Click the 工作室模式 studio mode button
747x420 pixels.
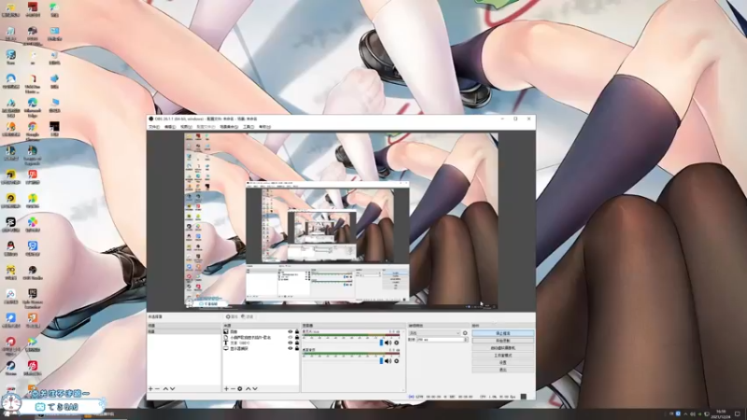[502, 356]
